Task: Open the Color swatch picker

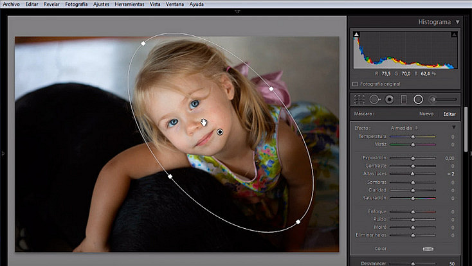Action: point(428,249)
